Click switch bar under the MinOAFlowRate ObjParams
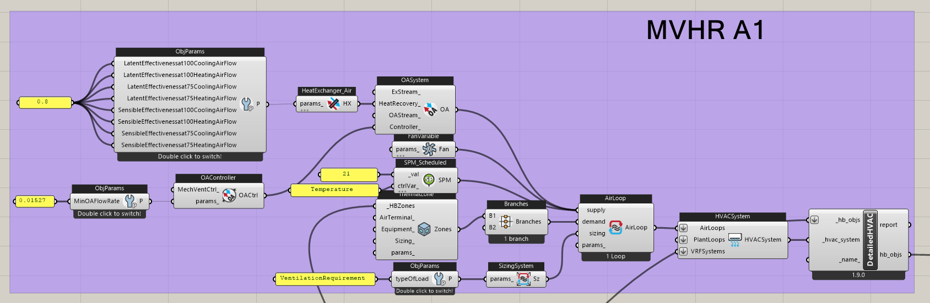 pos(109,214)
